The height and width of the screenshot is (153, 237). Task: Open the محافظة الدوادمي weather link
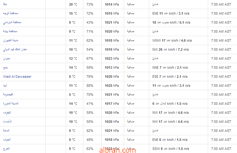(12, 22)
